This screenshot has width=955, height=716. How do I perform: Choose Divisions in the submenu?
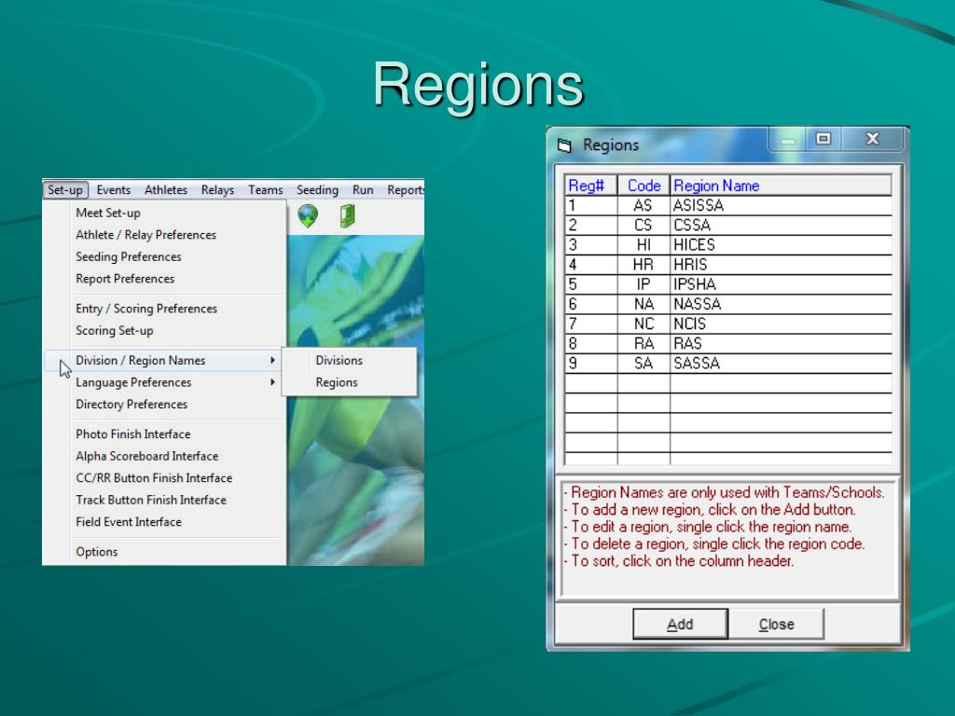tap(339, 361)
